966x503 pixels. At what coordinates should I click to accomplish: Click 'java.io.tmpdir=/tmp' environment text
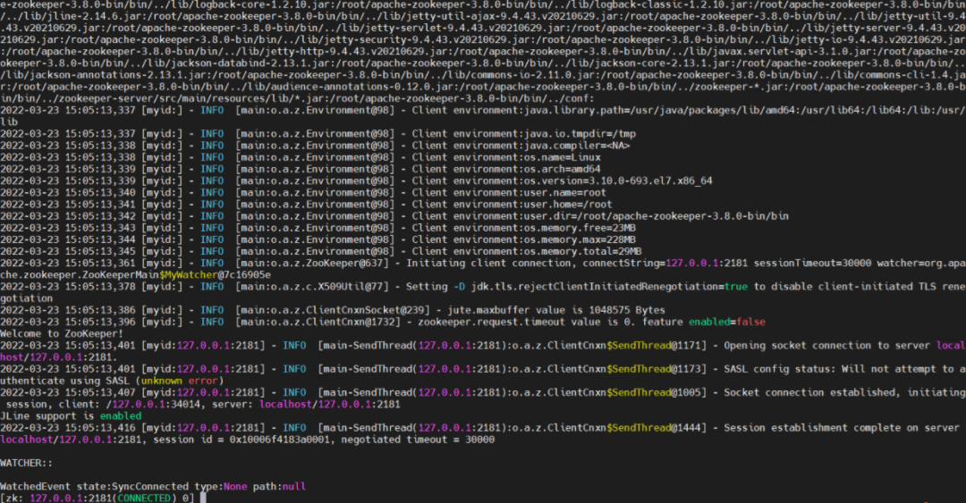tap(580, 134)
